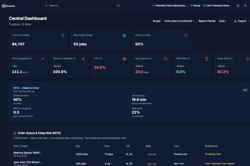Viewport: 250px width, 166px height.
Task: Click the warning triangle icon beside Order Queue
Action: coord(15,133)
